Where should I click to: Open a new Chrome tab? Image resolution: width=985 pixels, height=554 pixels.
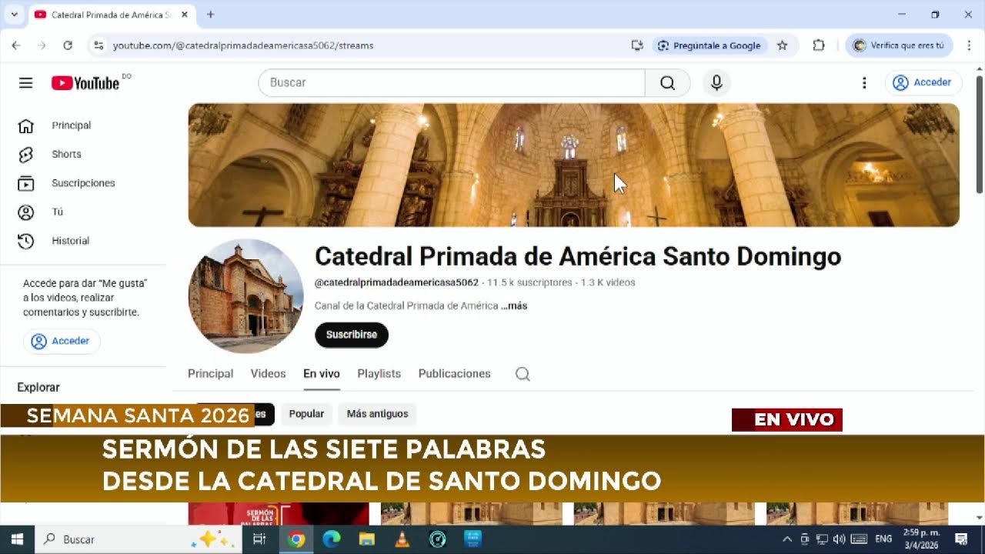click(x=210, y=15)
